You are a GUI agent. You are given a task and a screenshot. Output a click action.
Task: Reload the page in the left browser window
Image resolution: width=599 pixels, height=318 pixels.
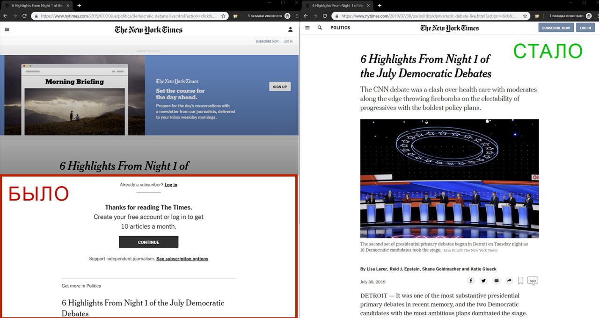(x=24, y=16)
